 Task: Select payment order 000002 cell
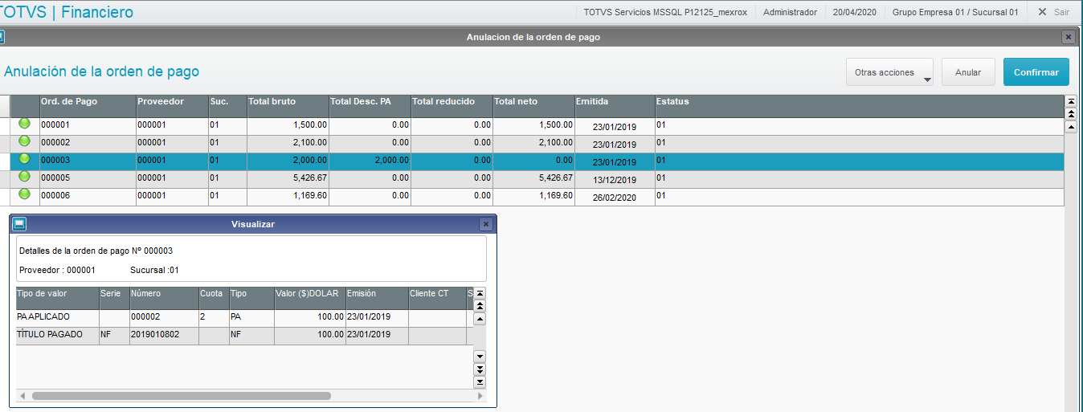point(87,144)
